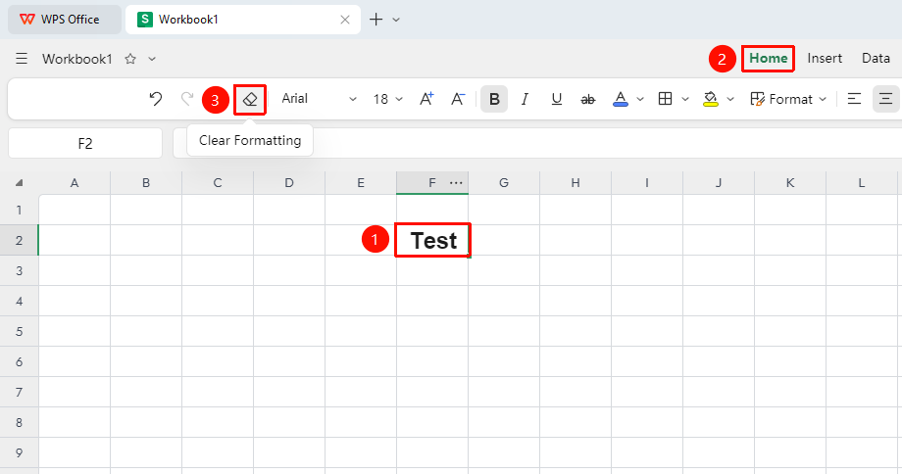Click the F2 name box
The width and height of the screenshot is (902, 474).
coord(85,143)
